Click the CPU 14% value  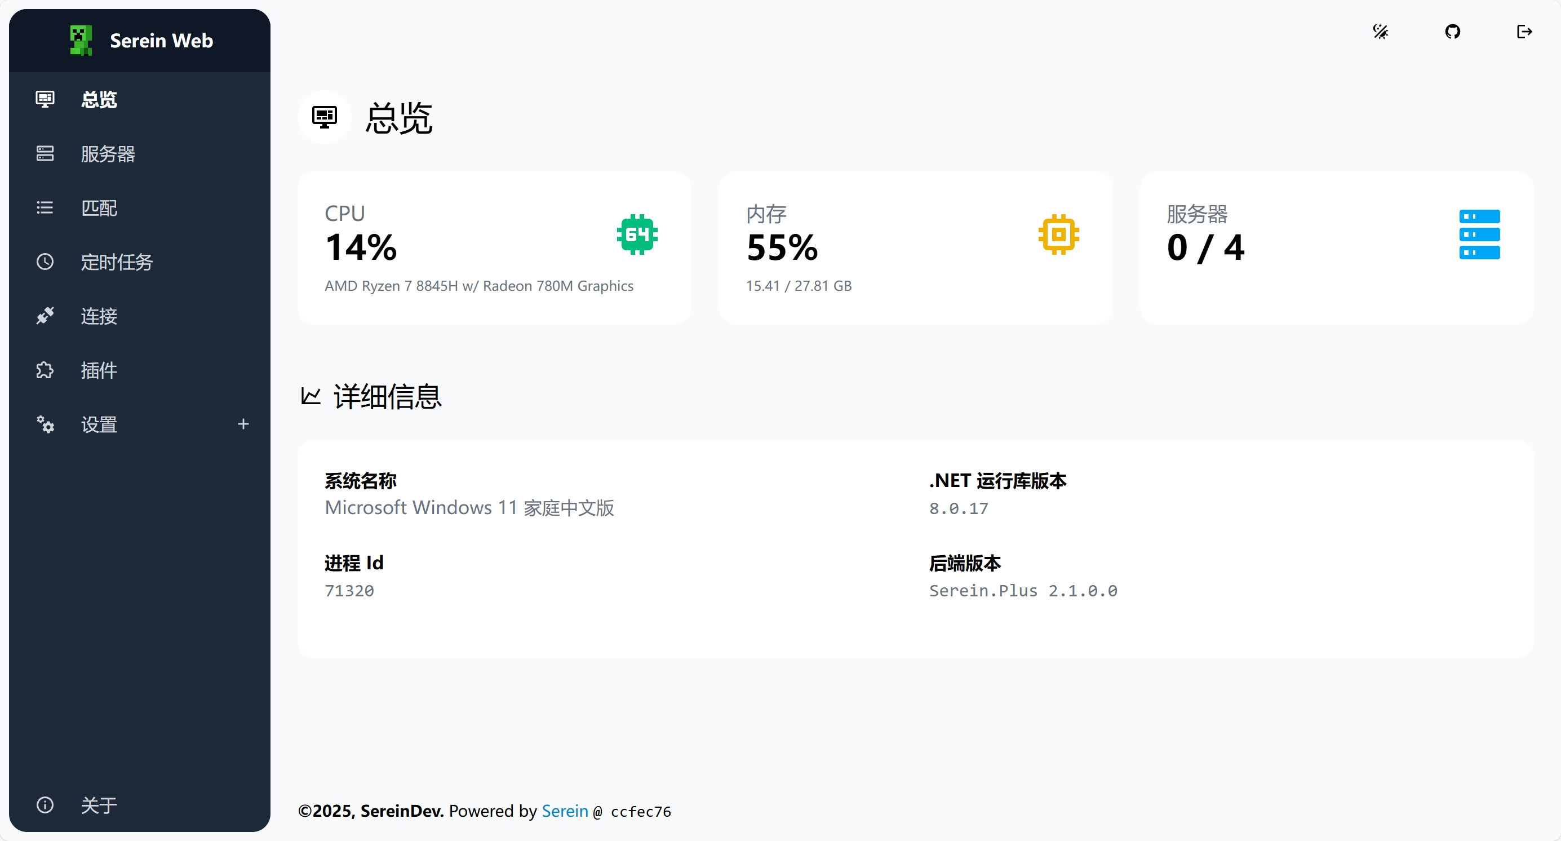pyautogui.click(x=361, y=247)
